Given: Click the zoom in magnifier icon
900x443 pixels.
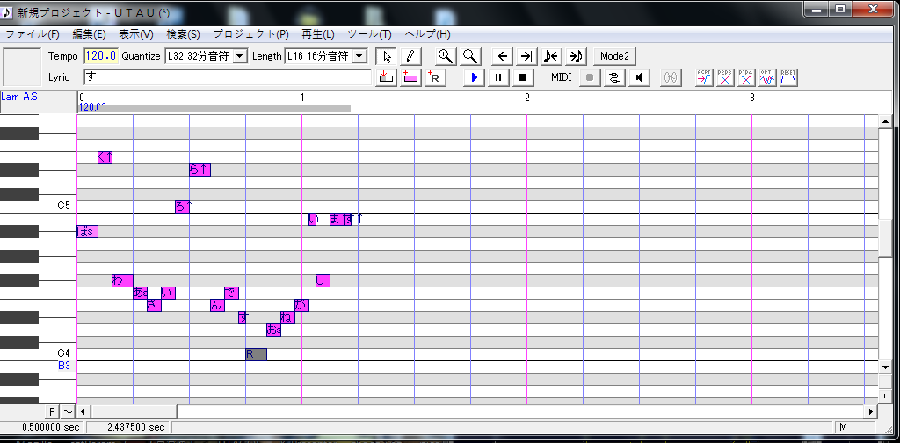Looking at the screenshot, I should pos(446,56).
